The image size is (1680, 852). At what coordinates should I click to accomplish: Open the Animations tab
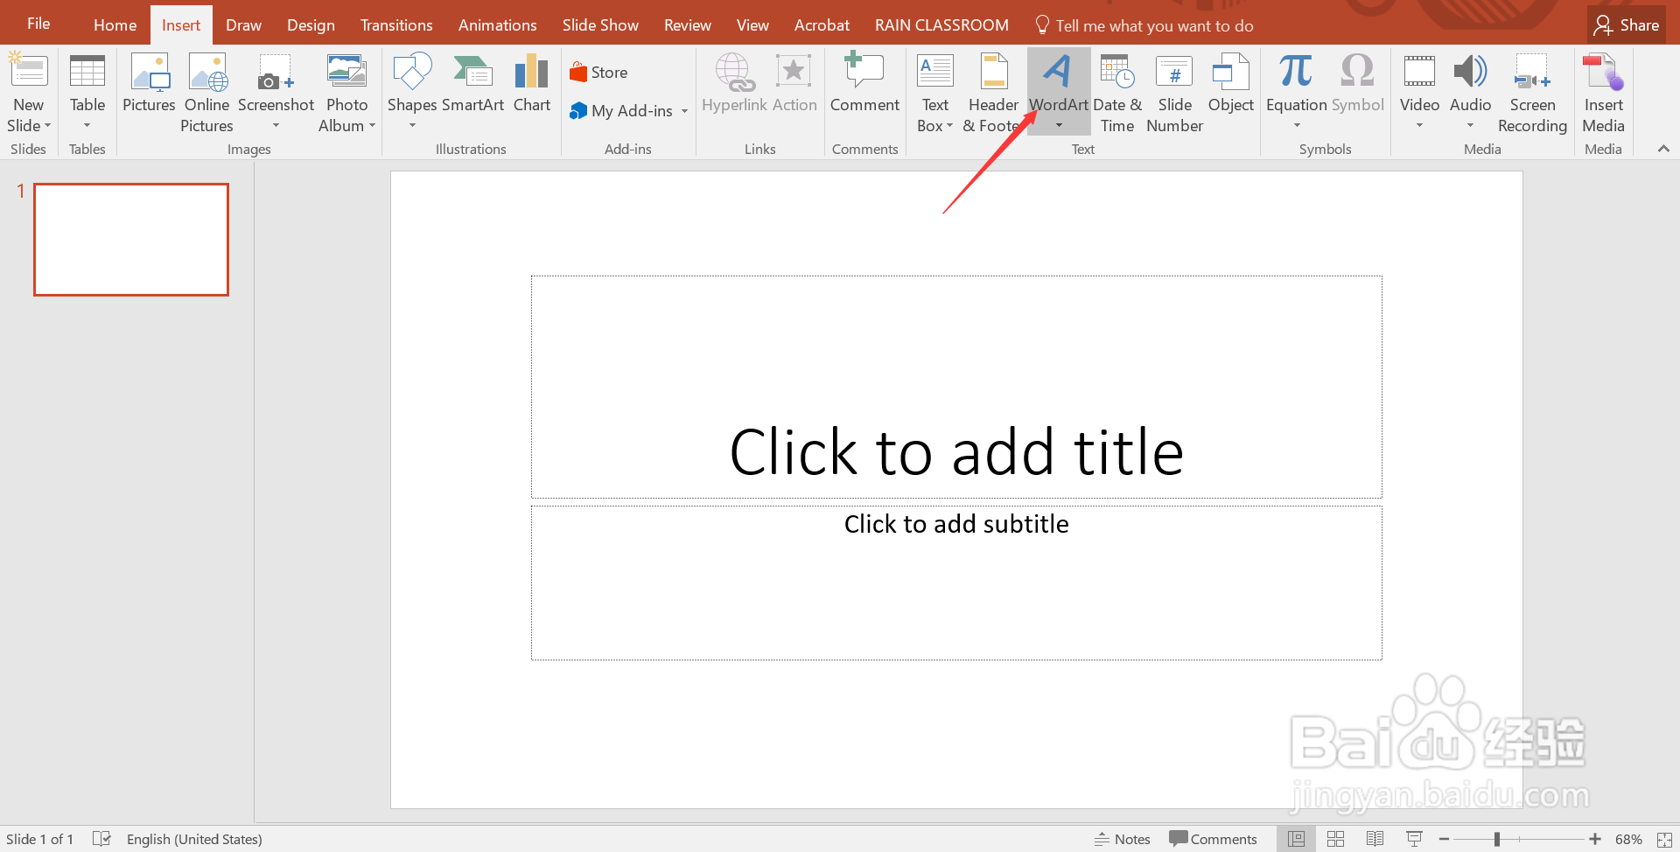497,25
